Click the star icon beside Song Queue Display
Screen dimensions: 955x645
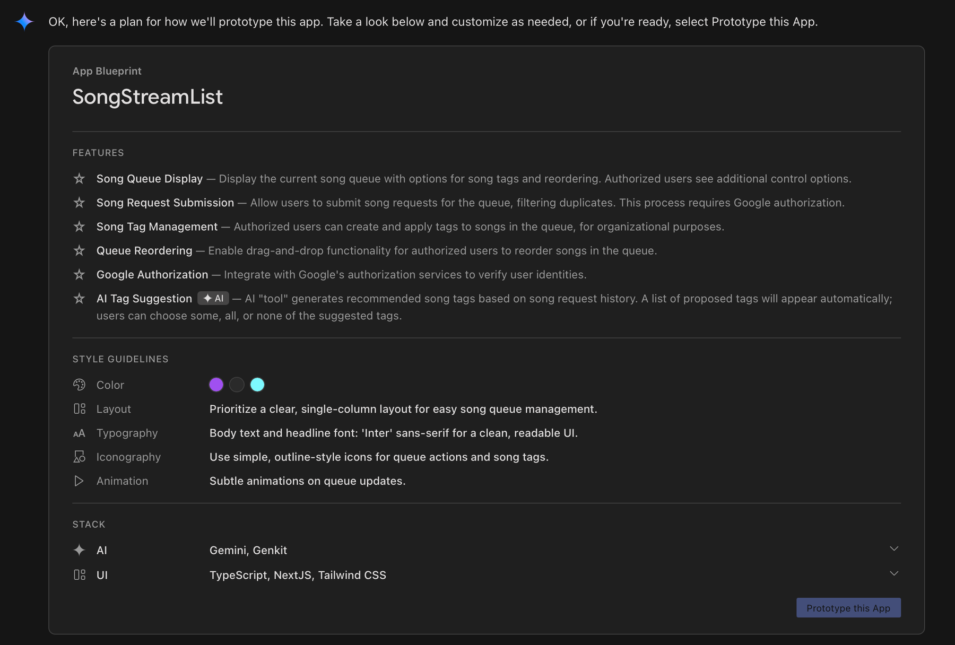79,179
